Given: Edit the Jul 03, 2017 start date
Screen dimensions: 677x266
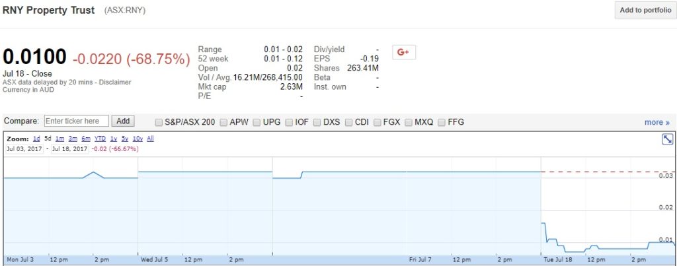Looking at the screenshot, I should pos(24,149).
